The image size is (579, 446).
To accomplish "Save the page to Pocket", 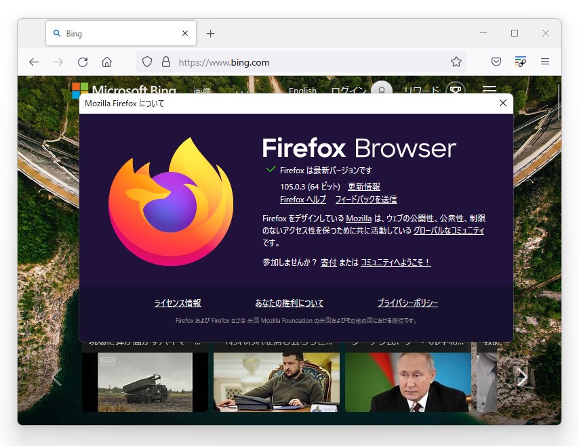I will click(x=496, y=62).
